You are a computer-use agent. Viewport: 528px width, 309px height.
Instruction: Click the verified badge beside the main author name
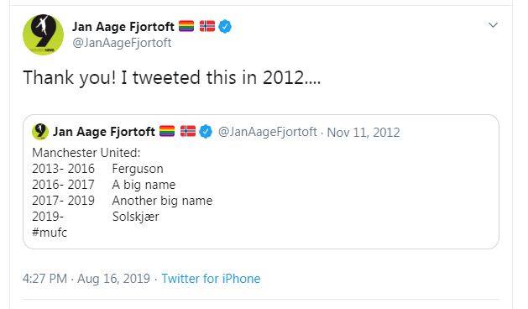click(225, 26)
